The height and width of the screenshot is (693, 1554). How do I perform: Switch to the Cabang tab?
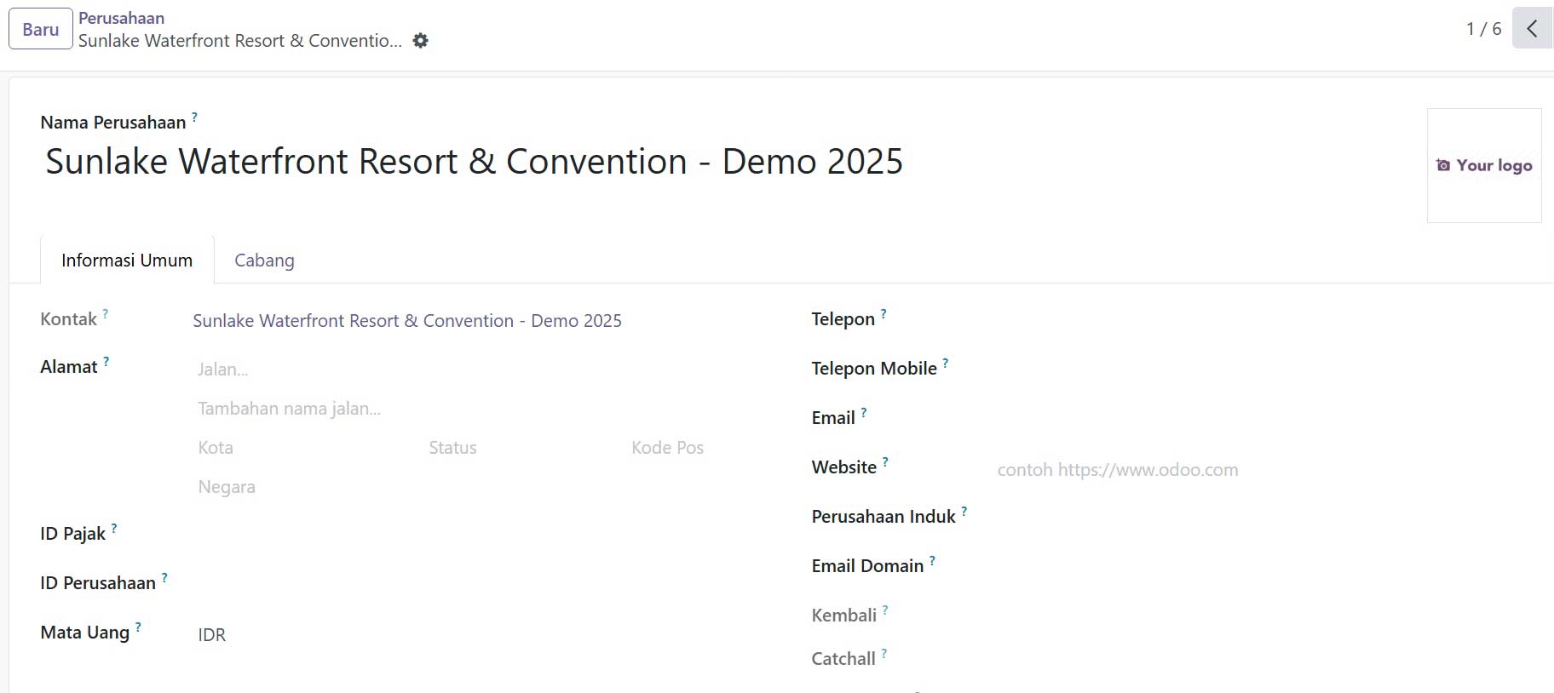pos(264,261)
